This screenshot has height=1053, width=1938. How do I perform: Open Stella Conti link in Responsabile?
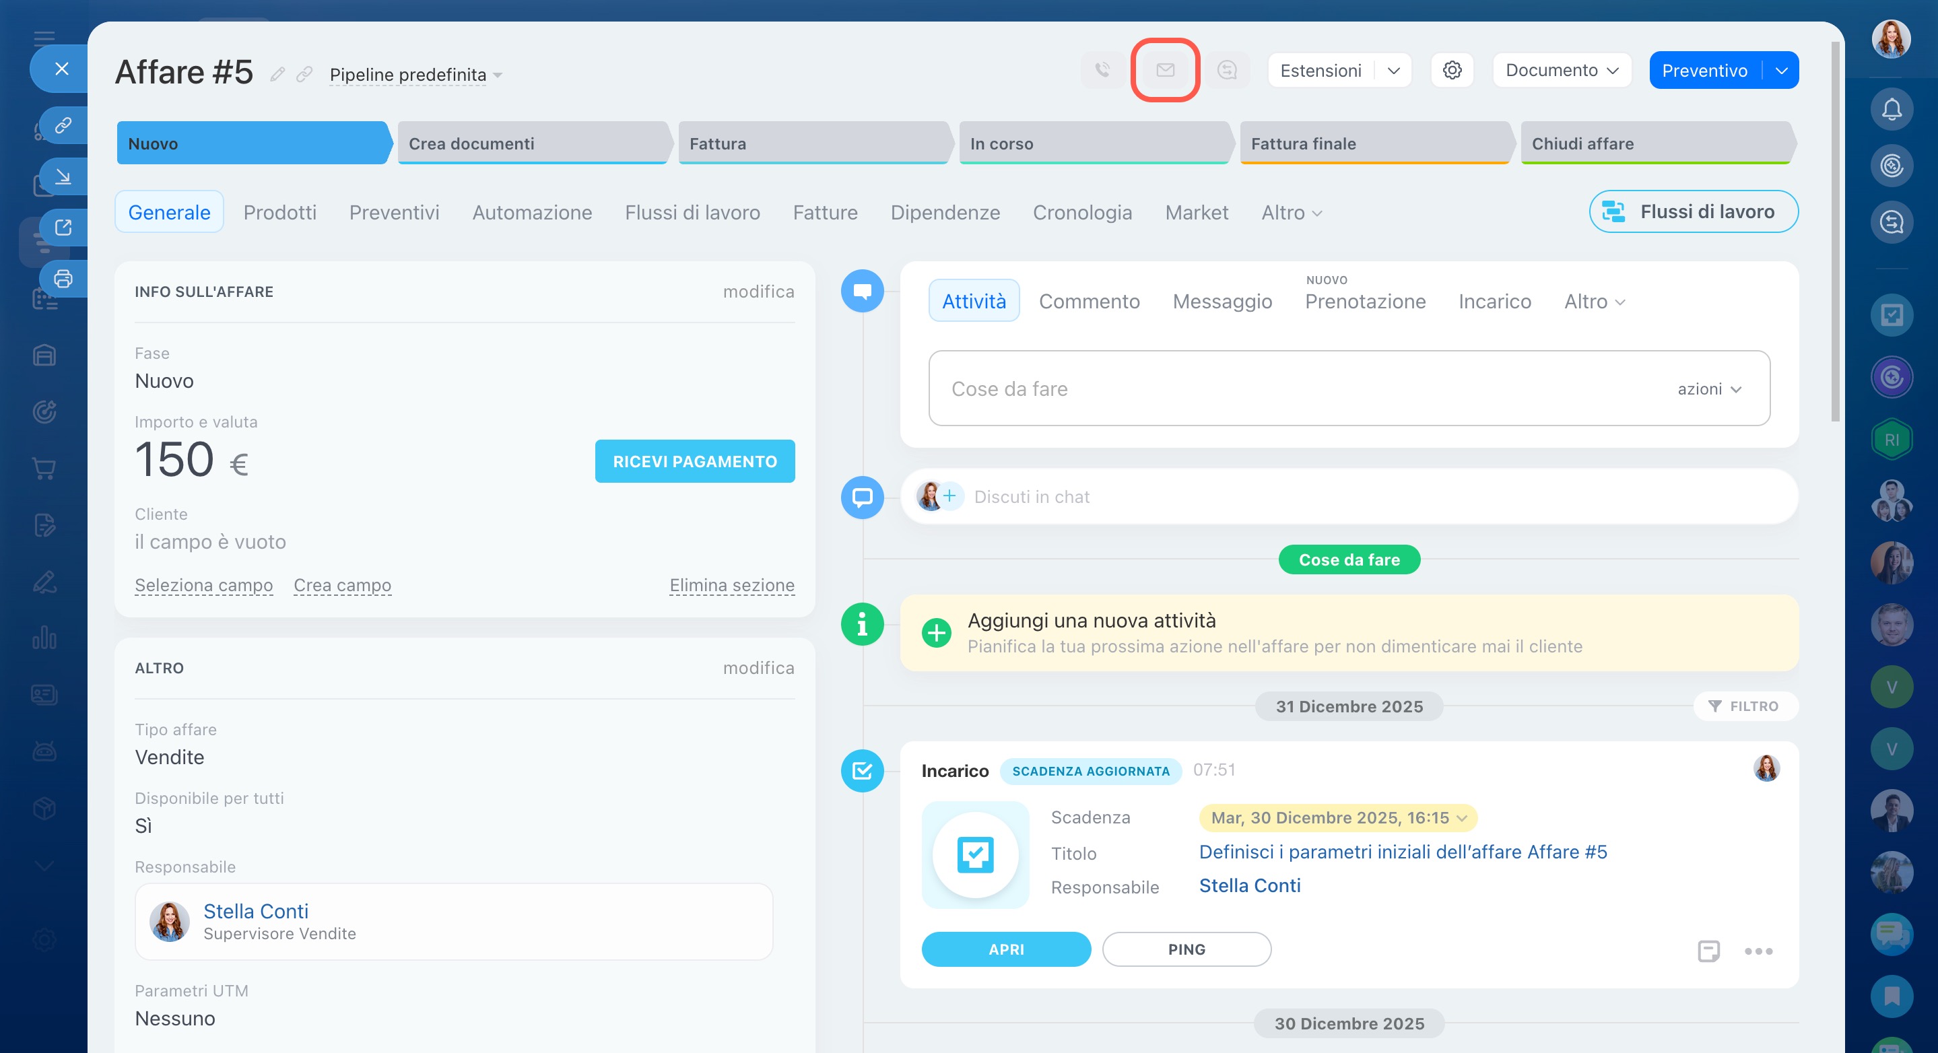click(x=256, y=911)
